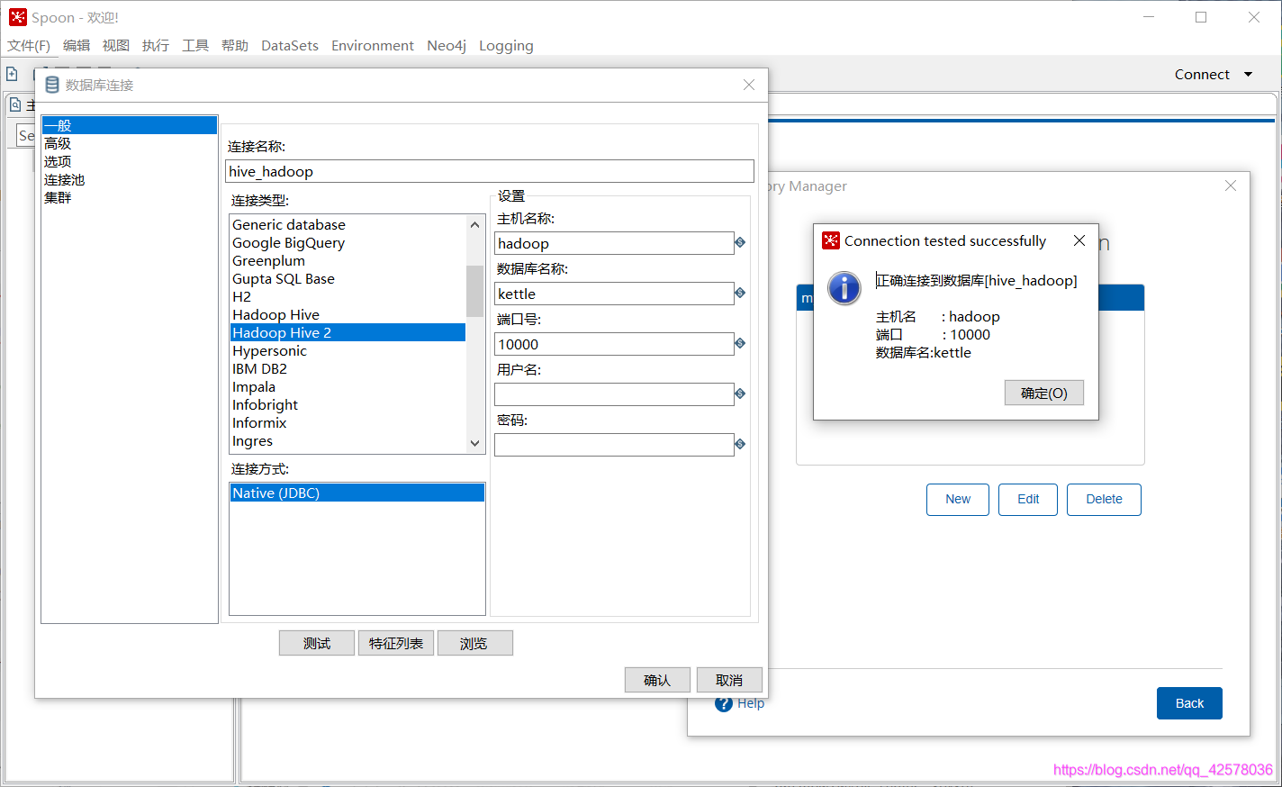Screen dimensions: 1282x787
Task: Open the 执行 menu
Action: (x=156, y=46)
